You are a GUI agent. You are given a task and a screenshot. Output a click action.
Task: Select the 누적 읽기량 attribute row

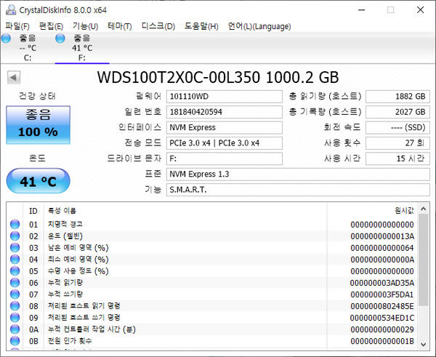point(212,283)
